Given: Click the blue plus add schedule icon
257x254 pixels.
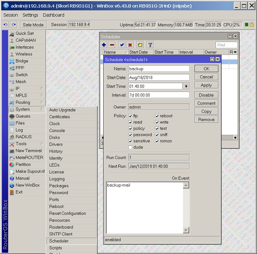Looking at the screenshot, I should (x=104, y=45).
